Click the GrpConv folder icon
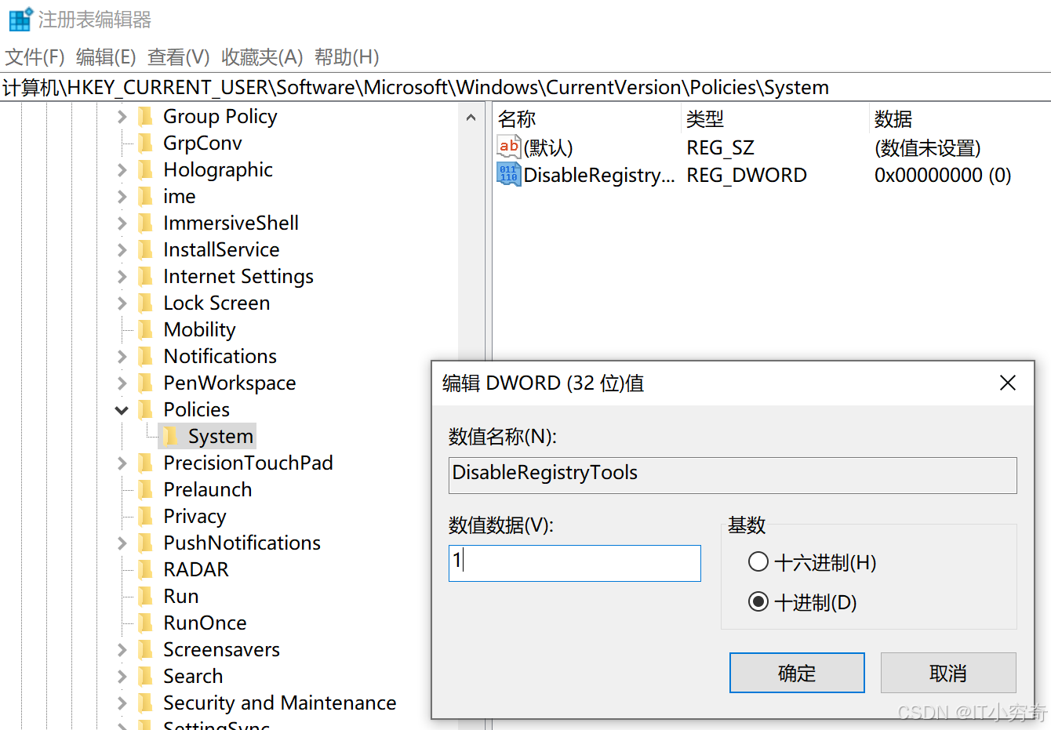Image resolution: width=1051 pixels, height=730 pixels. tap(145, 143)
